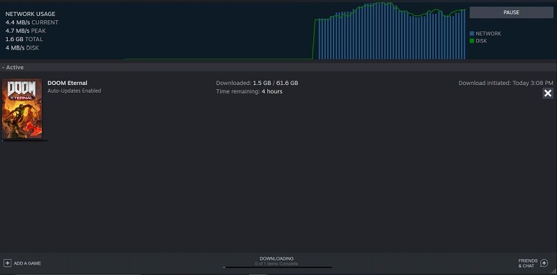The width and height of the screenshot is (557, 275).
Task: Click progress bar under DOOM cover
Action: pos(24,141)
